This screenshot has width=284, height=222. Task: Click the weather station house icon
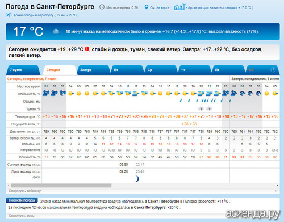[x=179, y=7]
